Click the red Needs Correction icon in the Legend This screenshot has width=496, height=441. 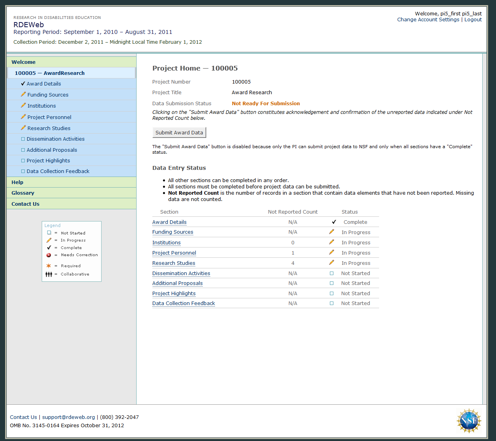coord(49,255)
